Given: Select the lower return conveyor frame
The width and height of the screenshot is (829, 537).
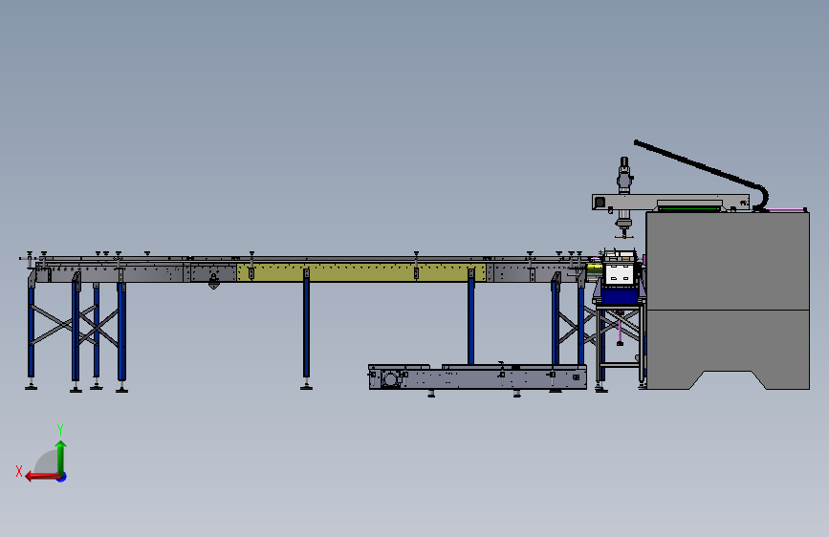Looking at the screenshot, I should click(477, 376).
